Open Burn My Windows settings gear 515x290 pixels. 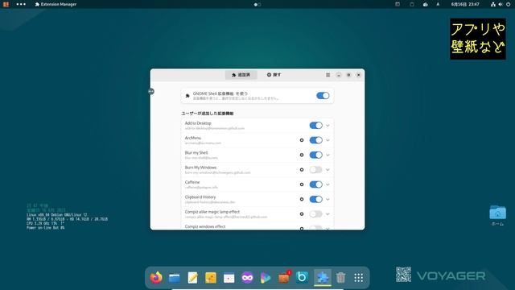click(x=302, y=170)
